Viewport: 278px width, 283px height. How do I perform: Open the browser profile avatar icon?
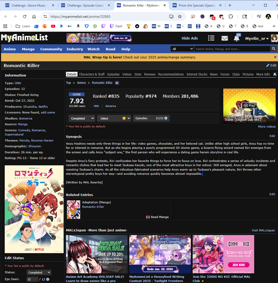pyautogui.click(x=268, y=17)
